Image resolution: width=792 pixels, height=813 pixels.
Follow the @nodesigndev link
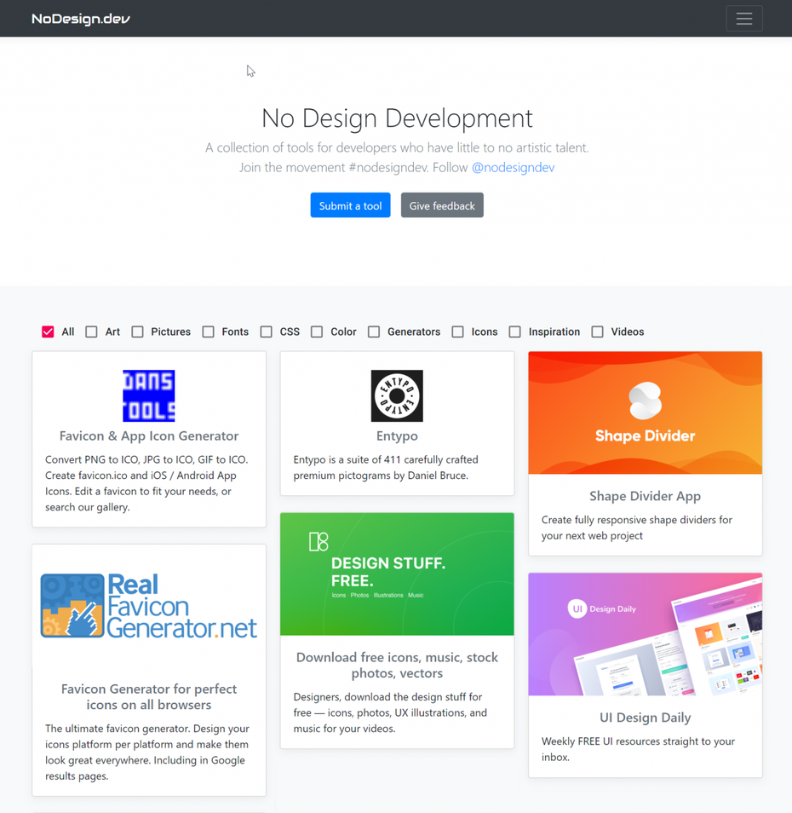point(513,168)
